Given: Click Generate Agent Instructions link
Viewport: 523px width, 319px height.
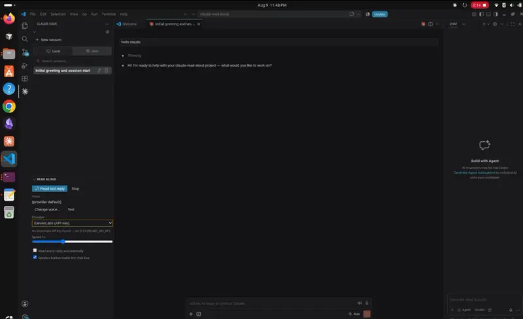Looking at the screenshot, I should pyautogui.click(x=475, y=173).
